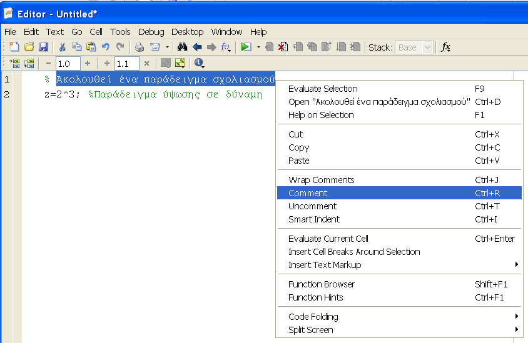Click the set/clear breakpoint icon
Viewport: 528px width, 343px height.
[269, 47]
